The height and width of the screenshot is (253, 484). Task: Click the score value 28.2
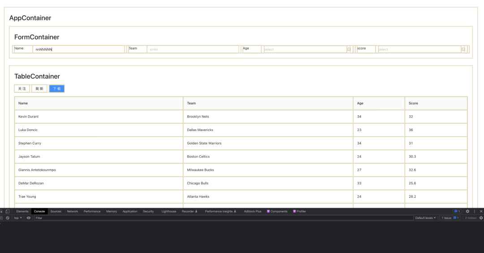click(x=412, y=196)
